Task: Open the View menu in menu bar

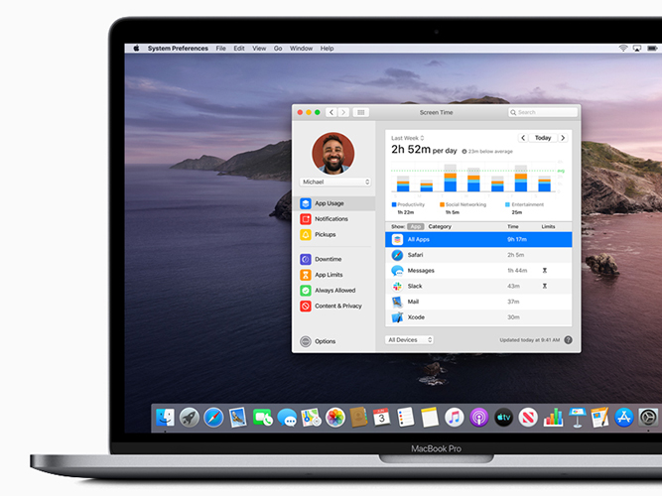Action: coord(259,49)
